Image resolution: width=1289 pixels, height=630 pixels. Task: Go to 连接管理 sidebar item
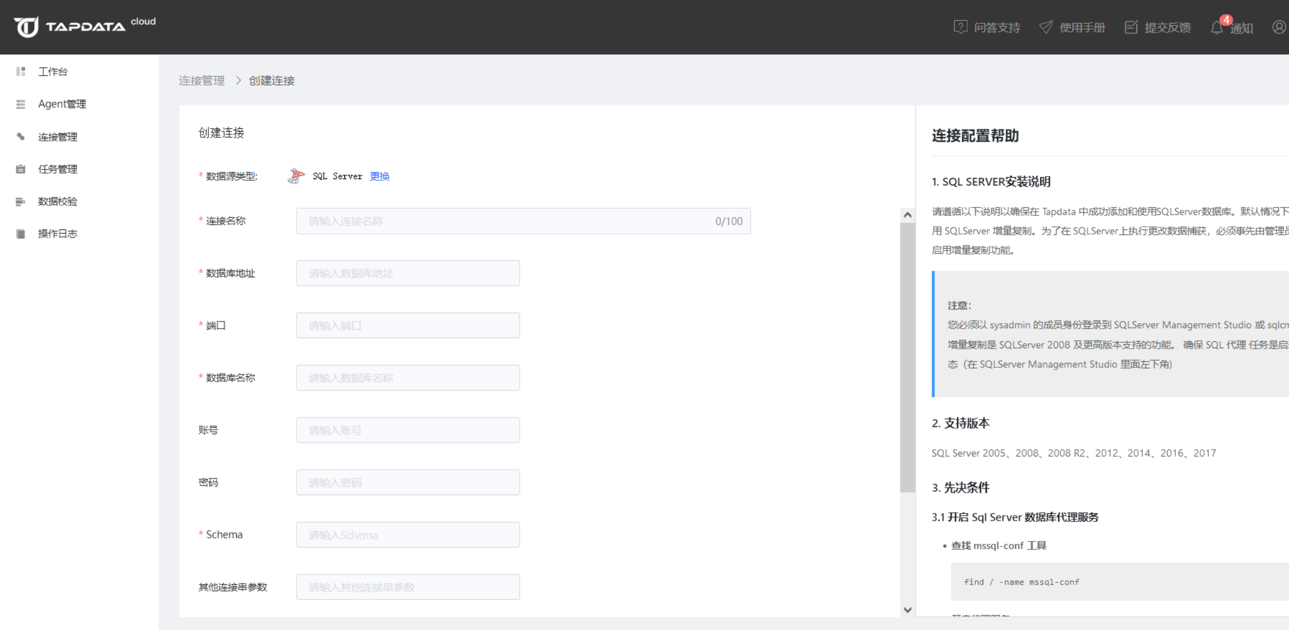pyautogui.click(x=57, y=137)
